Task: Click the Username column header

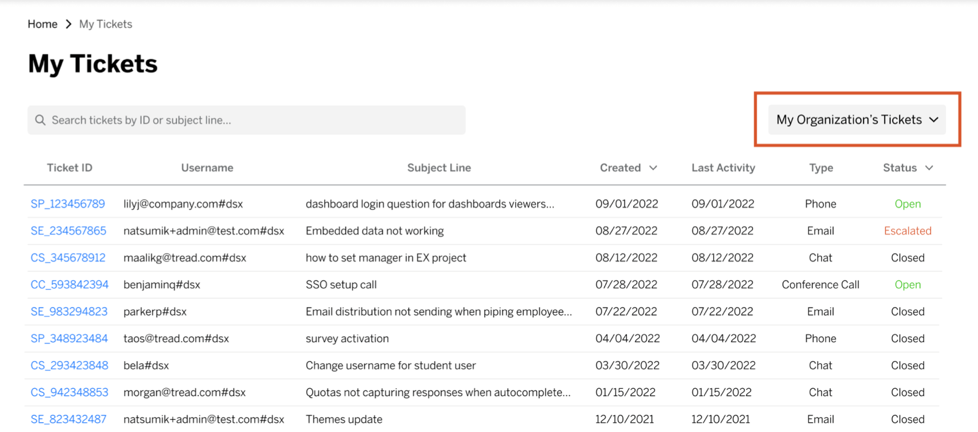Action: click(x=207, y=168)
